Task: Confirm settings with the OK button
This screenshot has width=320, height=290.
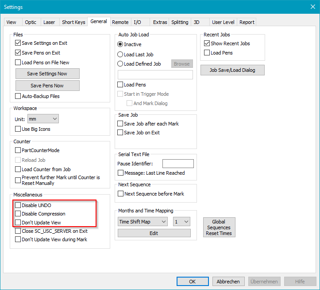Action: point(193,282)
